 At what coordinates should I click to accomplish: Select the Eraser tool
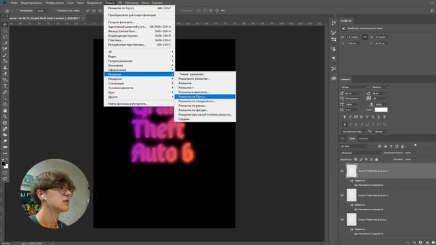coord(5,73)
